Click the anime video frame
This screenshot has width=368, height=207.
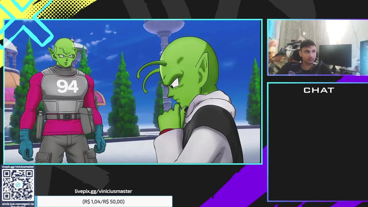click(133, 92)
